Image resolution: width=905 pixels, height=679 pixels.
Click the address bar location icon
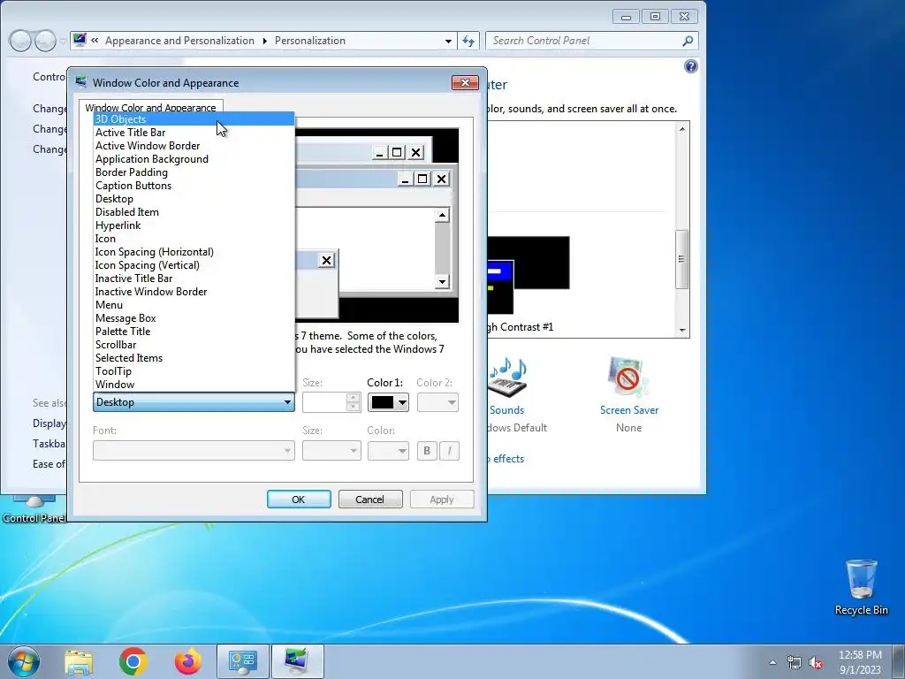[x=80, y=40]
